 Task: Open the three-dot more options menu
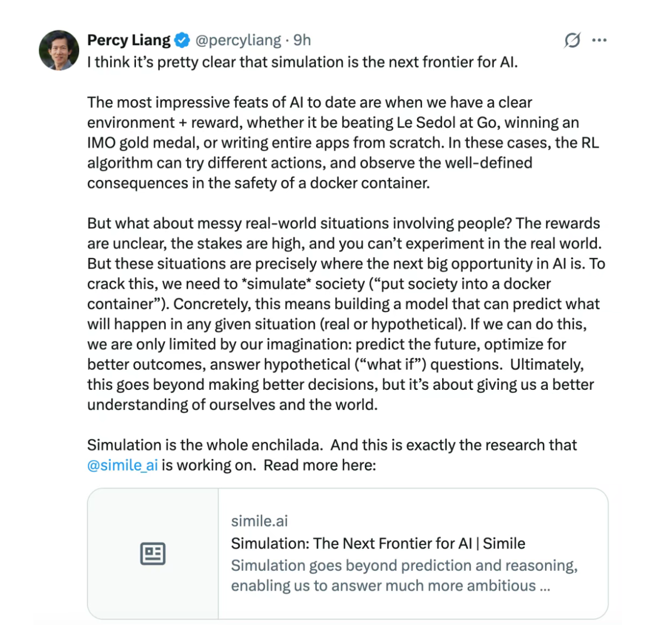click(599, 41)
